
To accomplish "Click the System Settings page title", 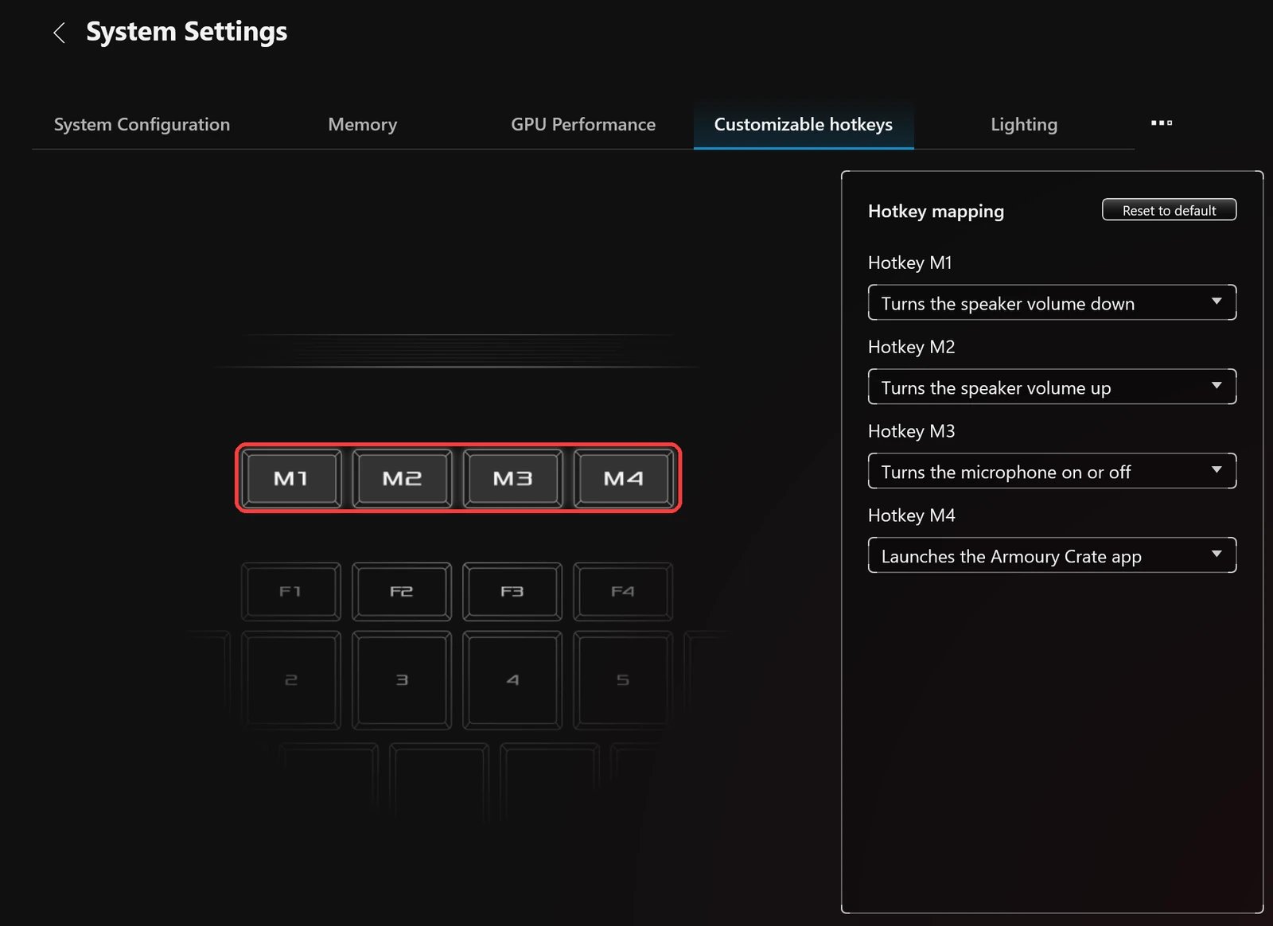I will pos(187,32).
